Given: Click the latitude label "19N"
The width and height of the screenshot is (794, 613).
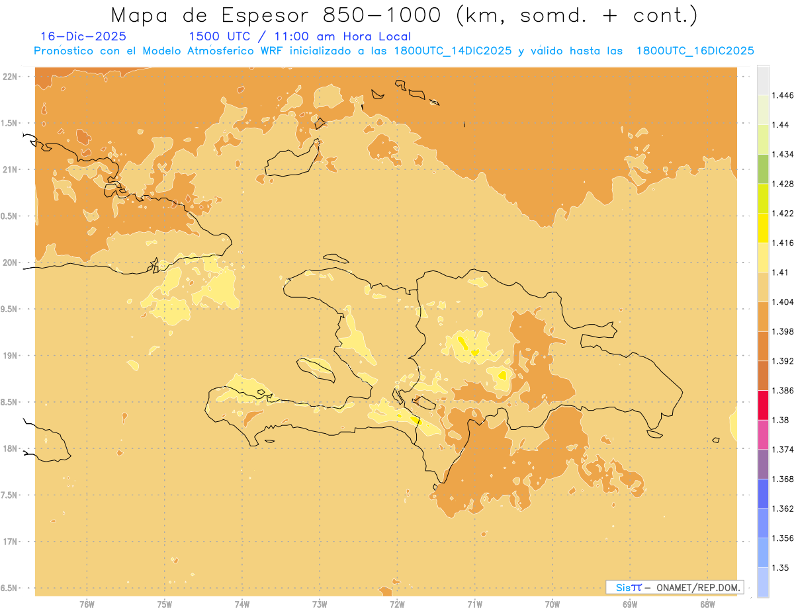Looking at the screenshot, I should 9,355.
